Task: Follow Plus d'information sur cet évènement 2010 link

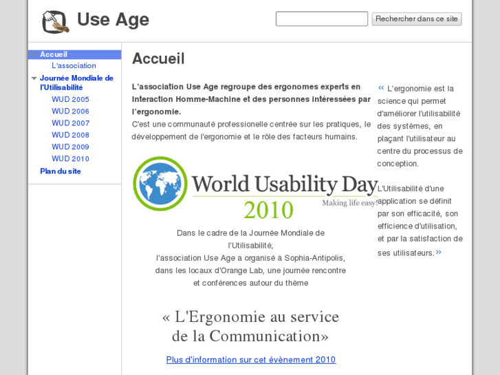Action: click(250, 360)
